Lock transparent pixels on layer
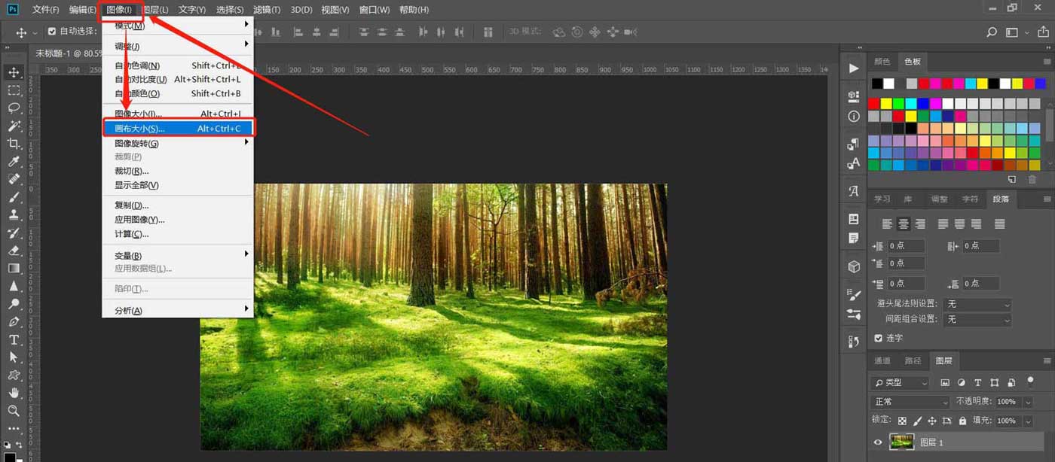Image resolution: width=1055 pixels, height=462 pixels. (903, 421)
